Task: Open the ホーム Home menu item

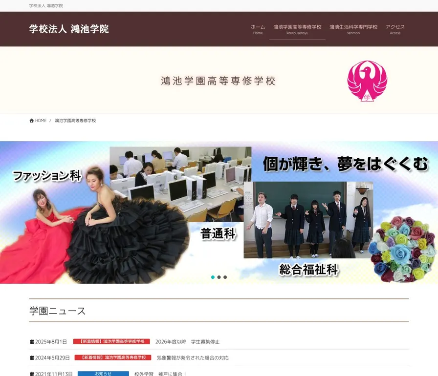Action: tap(258, 29)
